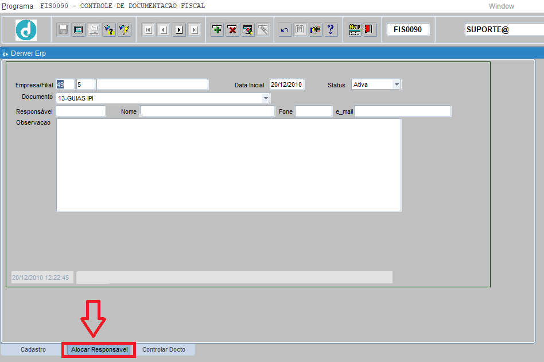Open the Status dropdown showing Ativa
This screenshot has height=362, width=544.
point(396,84)
